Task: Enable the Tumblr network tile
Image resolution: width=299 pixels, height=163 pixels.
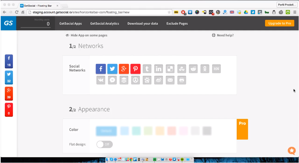Action: 147,69
